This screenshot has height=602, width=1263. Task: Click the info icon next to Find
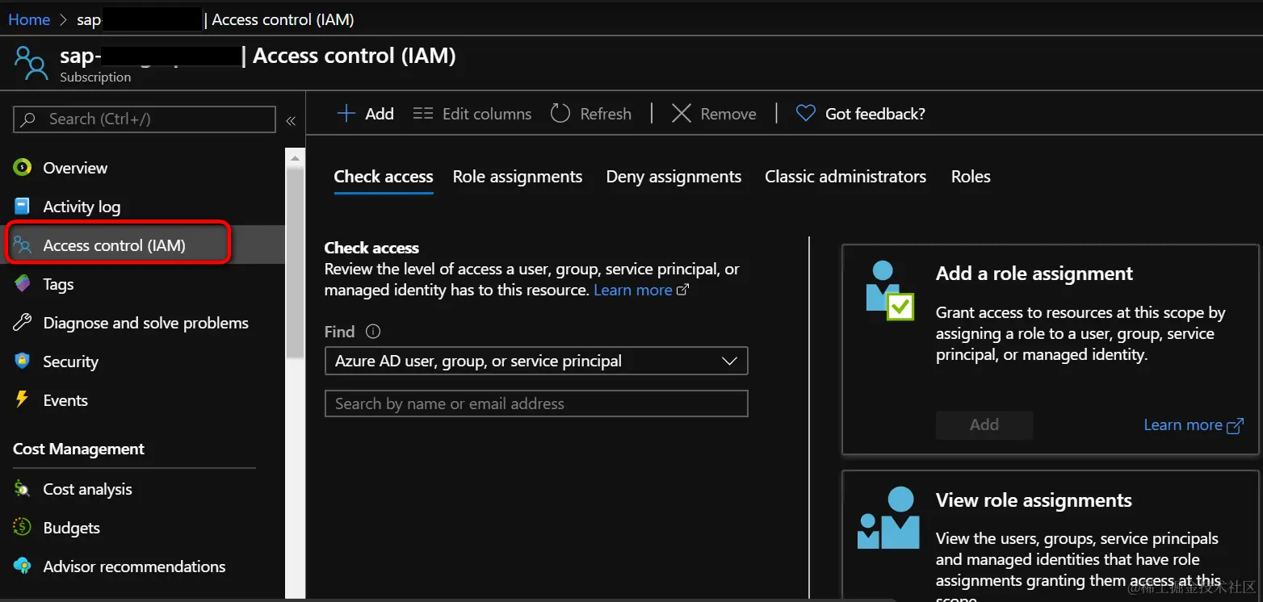(x=372, y=332)
